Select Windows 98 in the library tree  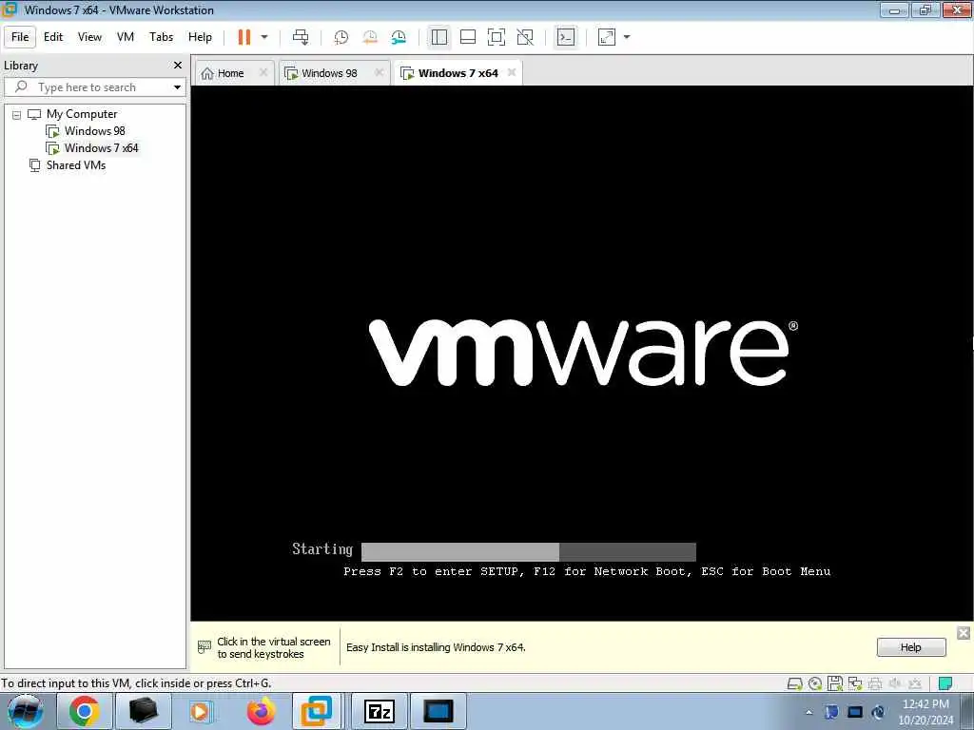[x=94, y=131]
